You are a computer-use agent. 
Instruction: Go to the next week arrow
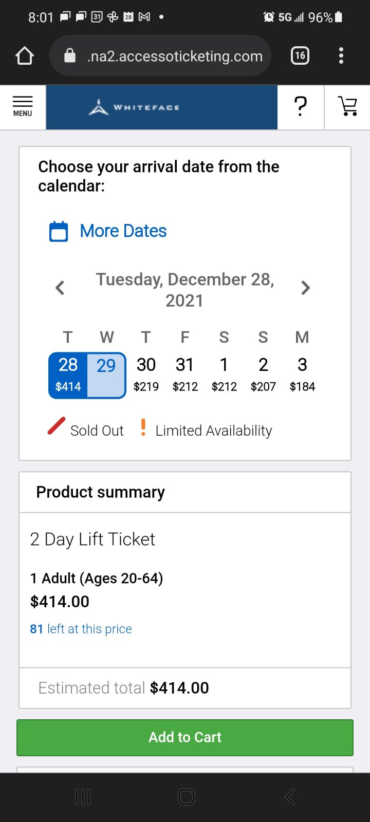306,288
